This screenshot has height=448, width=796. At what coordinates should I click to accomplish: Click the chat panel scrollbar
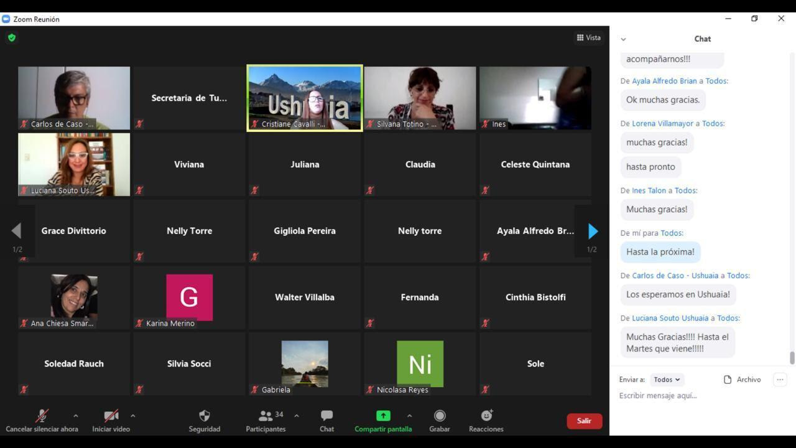pyautogui.click(x=792, y=358)
